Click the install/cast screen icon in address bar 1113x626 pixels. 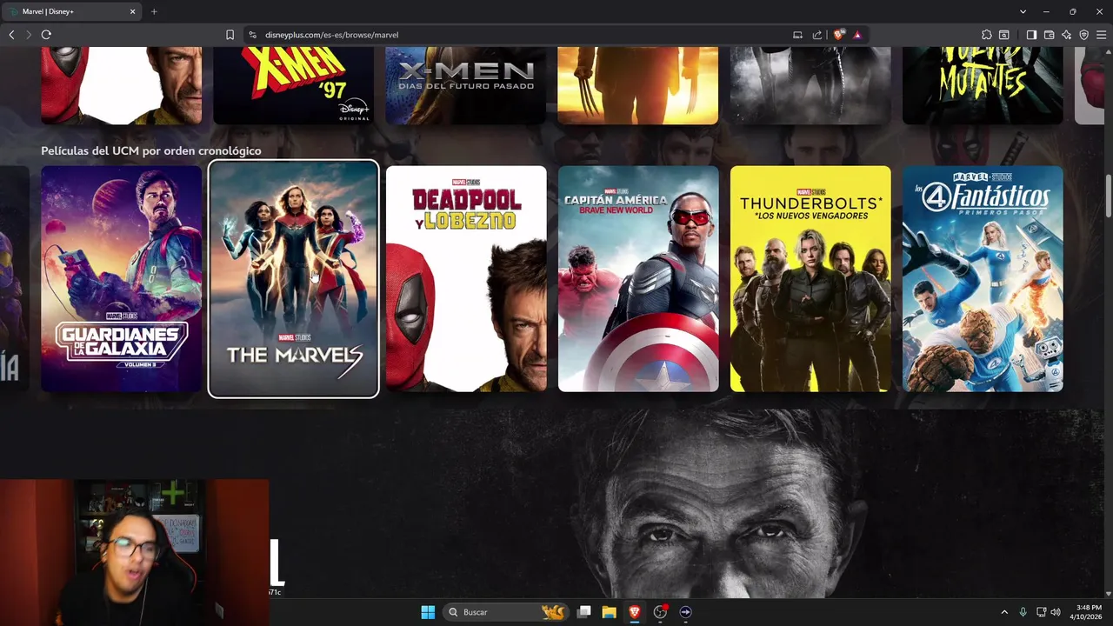tap(797, 35)
